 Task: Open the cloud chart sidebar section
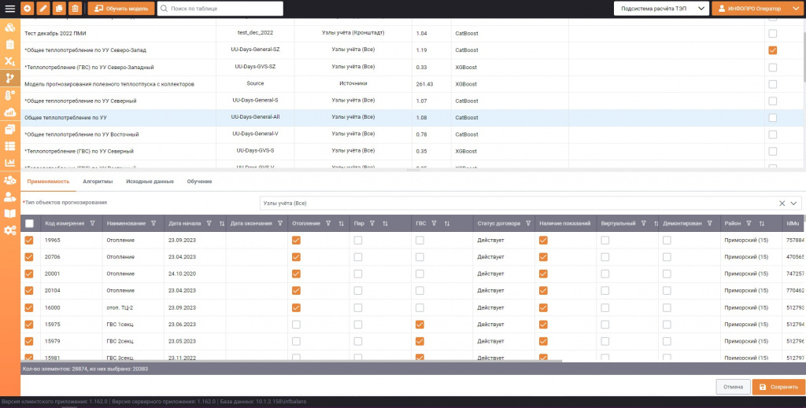(x=9, y=112)
